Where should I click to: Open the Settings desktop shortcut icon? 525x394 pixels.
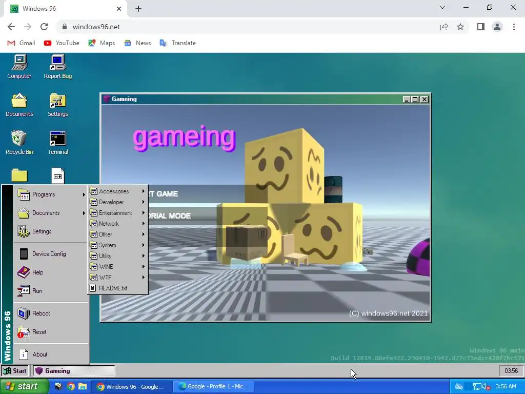[x=57, y=105]
